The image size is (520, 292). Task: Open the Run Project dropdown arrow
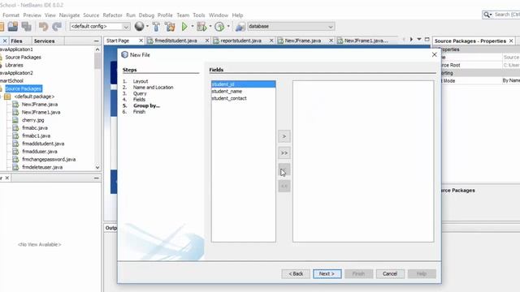pyautogui.click(x=193, y=26)
